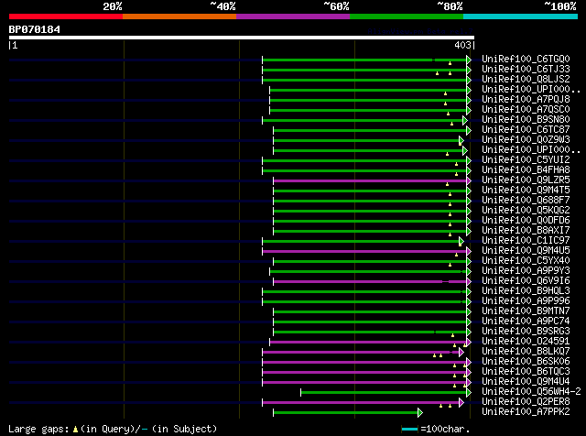Click the green arrowhead on the UniRef100_Q0Z9W3 alignment

(461, 140)
